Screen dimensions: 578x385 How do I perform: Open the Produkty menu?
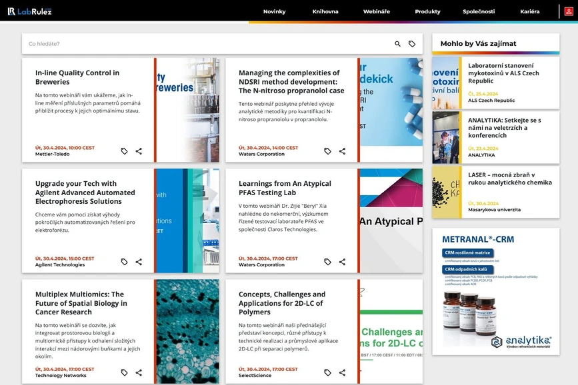[x=427, y=11]
